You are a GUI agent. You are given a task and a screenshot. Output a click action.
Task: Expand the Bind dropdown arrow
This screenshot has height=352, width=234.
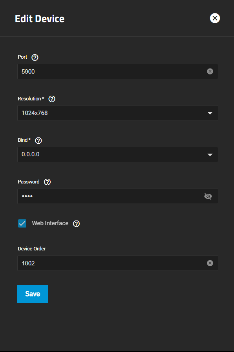210,155
